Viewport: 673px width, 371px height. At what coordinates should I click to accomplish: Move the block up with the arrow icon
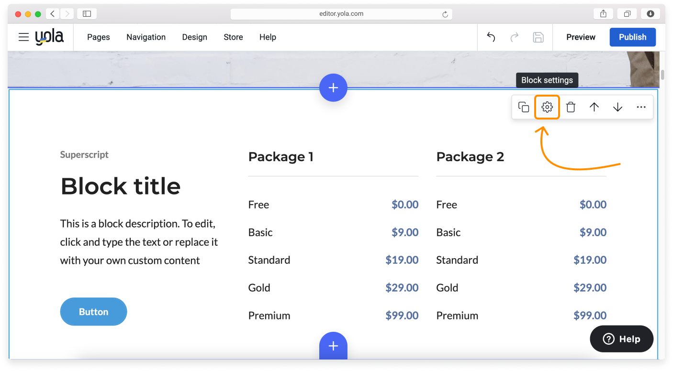[x=594, y=107]
